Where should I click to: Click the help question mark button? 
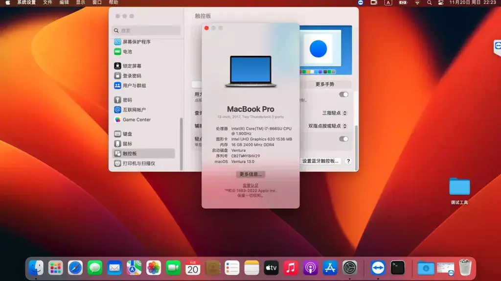click(348, 161)
